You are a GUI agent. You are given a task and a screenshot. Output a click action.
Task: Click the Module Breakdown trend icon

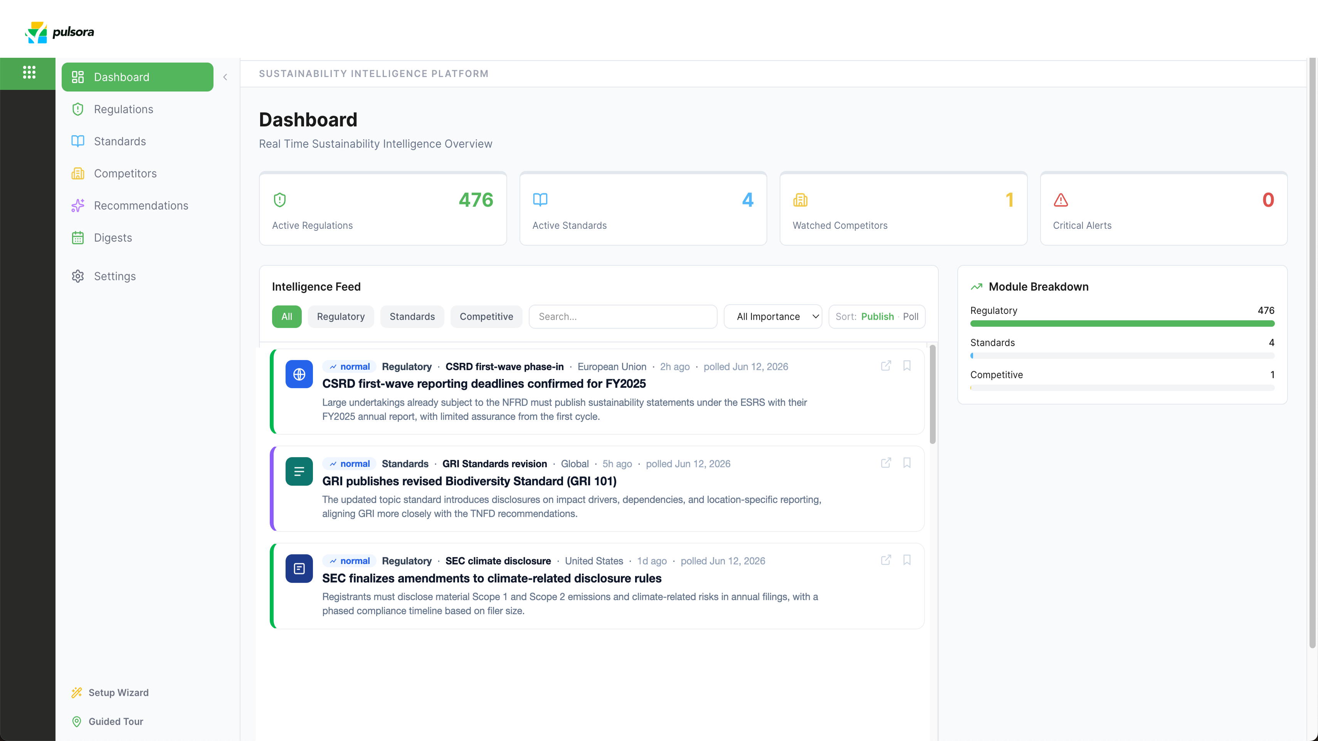coord(977,287)
